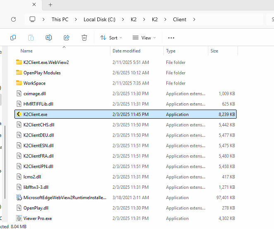Screen dimensions: 274x229
Task: Open the View dropdown menu
Action: point(144,38)
